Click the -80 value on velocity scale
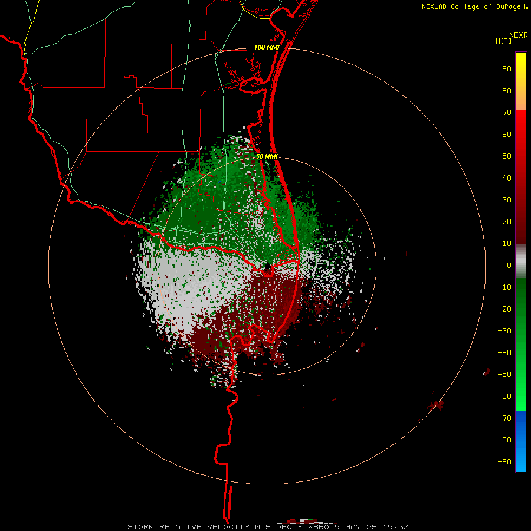The width and height of the screenshot is (531, 531). (504, 440)
